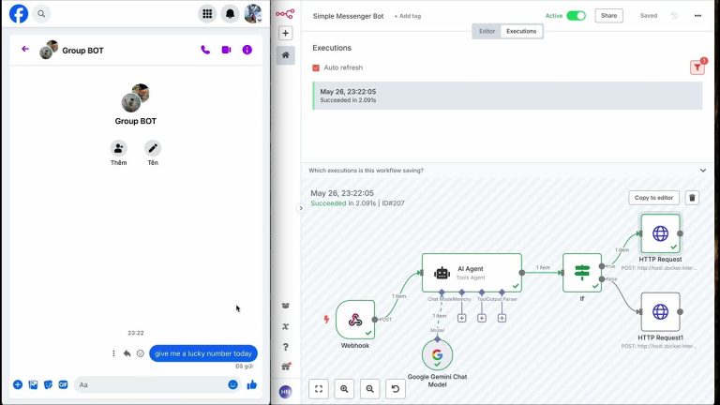Open more actions plus in Messenger composer

click(x=18, y=384)
